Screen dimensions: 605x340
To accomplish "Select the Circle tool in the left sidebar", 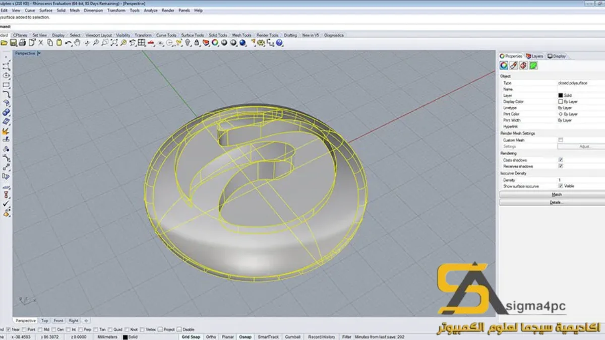I will point(6,76).
